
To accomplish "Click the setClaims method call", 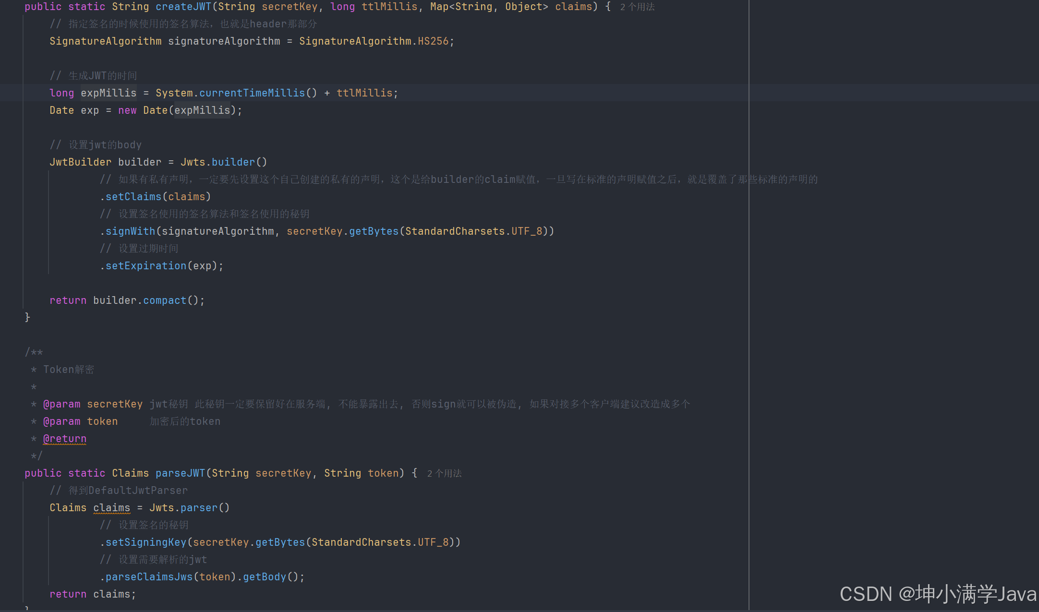I will pyautogui.click(x=133, y=197).
